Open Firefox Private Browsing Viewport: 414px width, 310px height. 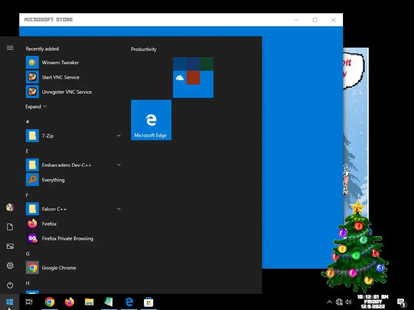click(x=73, y=238)
